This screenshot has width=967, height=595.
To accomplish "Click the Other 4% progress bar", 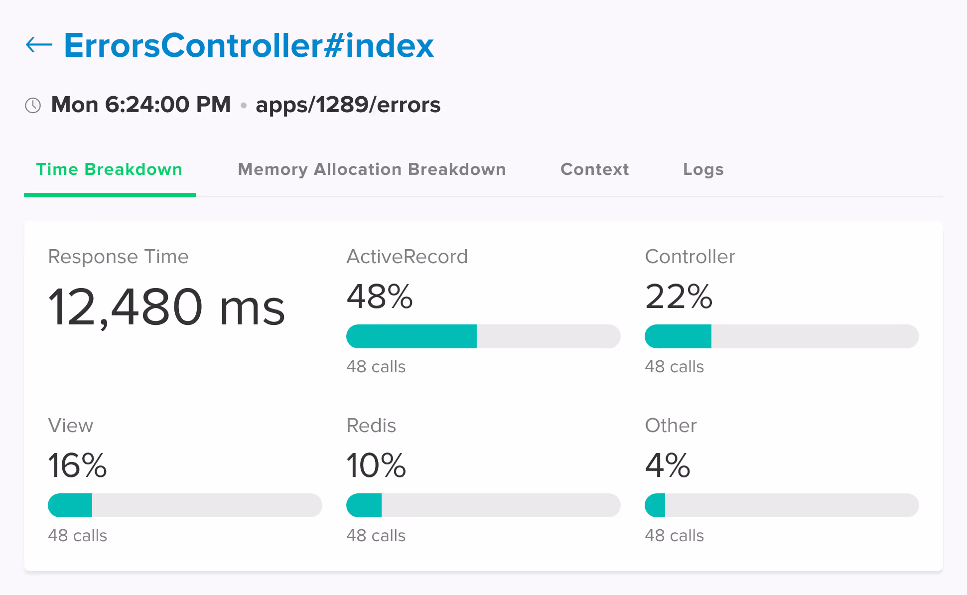I will pyautogui.click(x=781, y=505).
